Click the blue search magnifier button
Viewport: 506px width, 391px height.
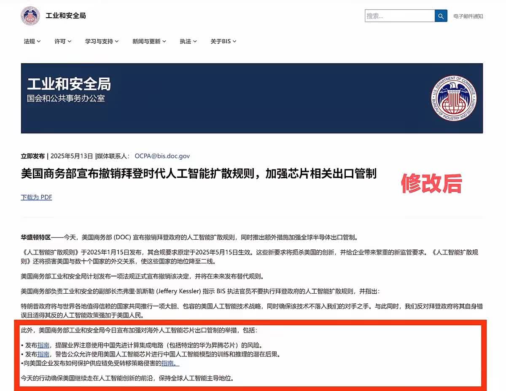point(441,16)
